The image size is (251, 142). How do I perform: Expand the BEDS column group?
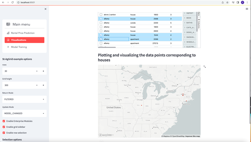click(185, 18)
